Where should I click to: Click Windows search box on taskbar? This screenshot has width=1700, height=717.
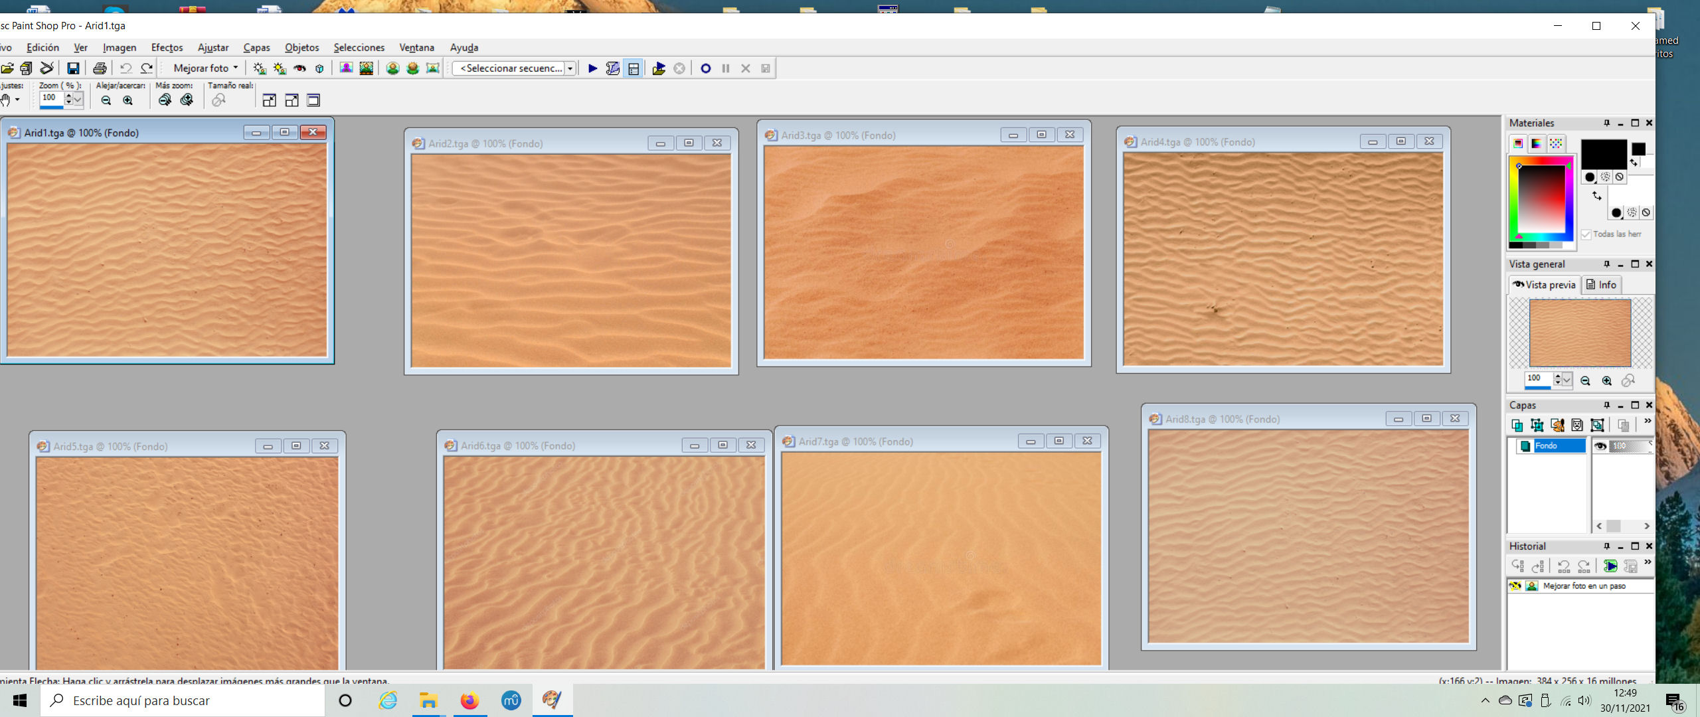[183, 700]
